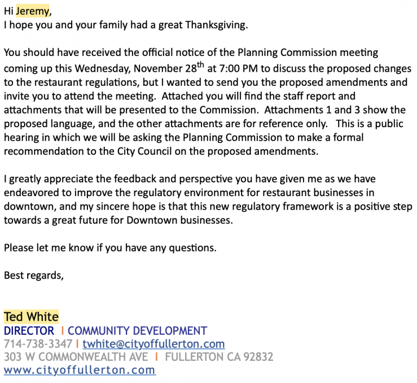
Task: Click the phrase Downtown businesses
Action: [x=180, y=221]
